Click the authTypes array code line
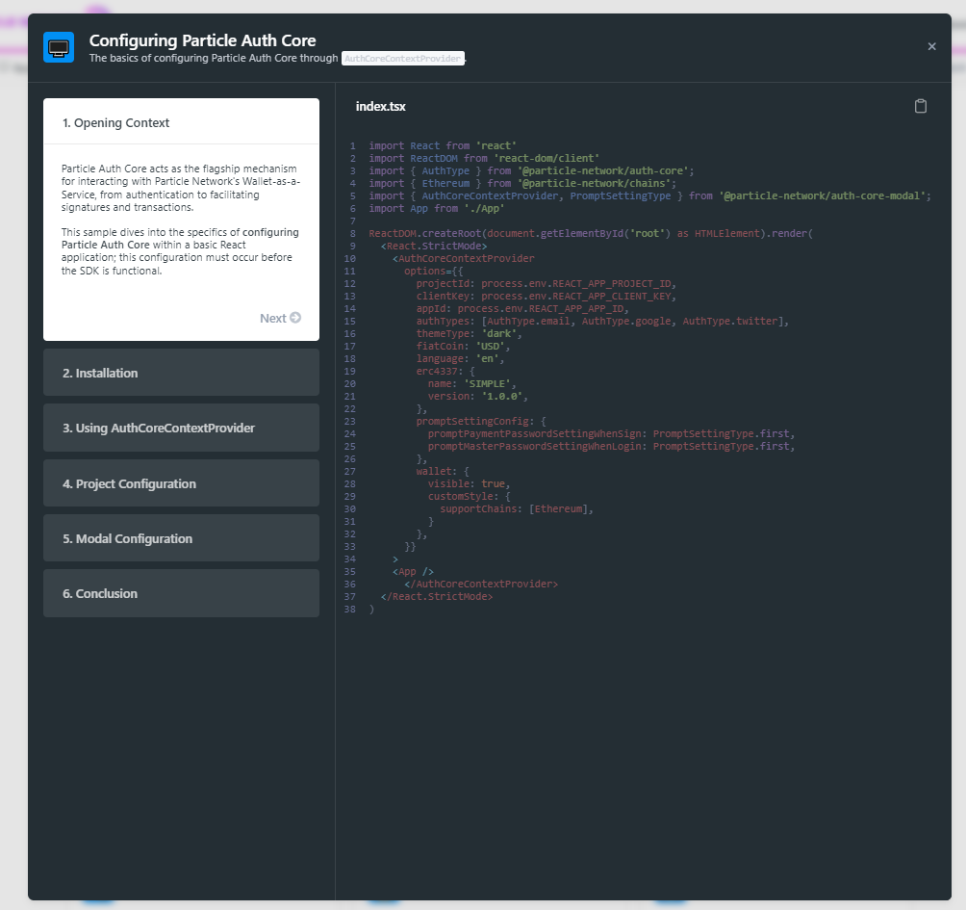The width and height of the screenshot is (966, 910). click(x=602, y=321)
